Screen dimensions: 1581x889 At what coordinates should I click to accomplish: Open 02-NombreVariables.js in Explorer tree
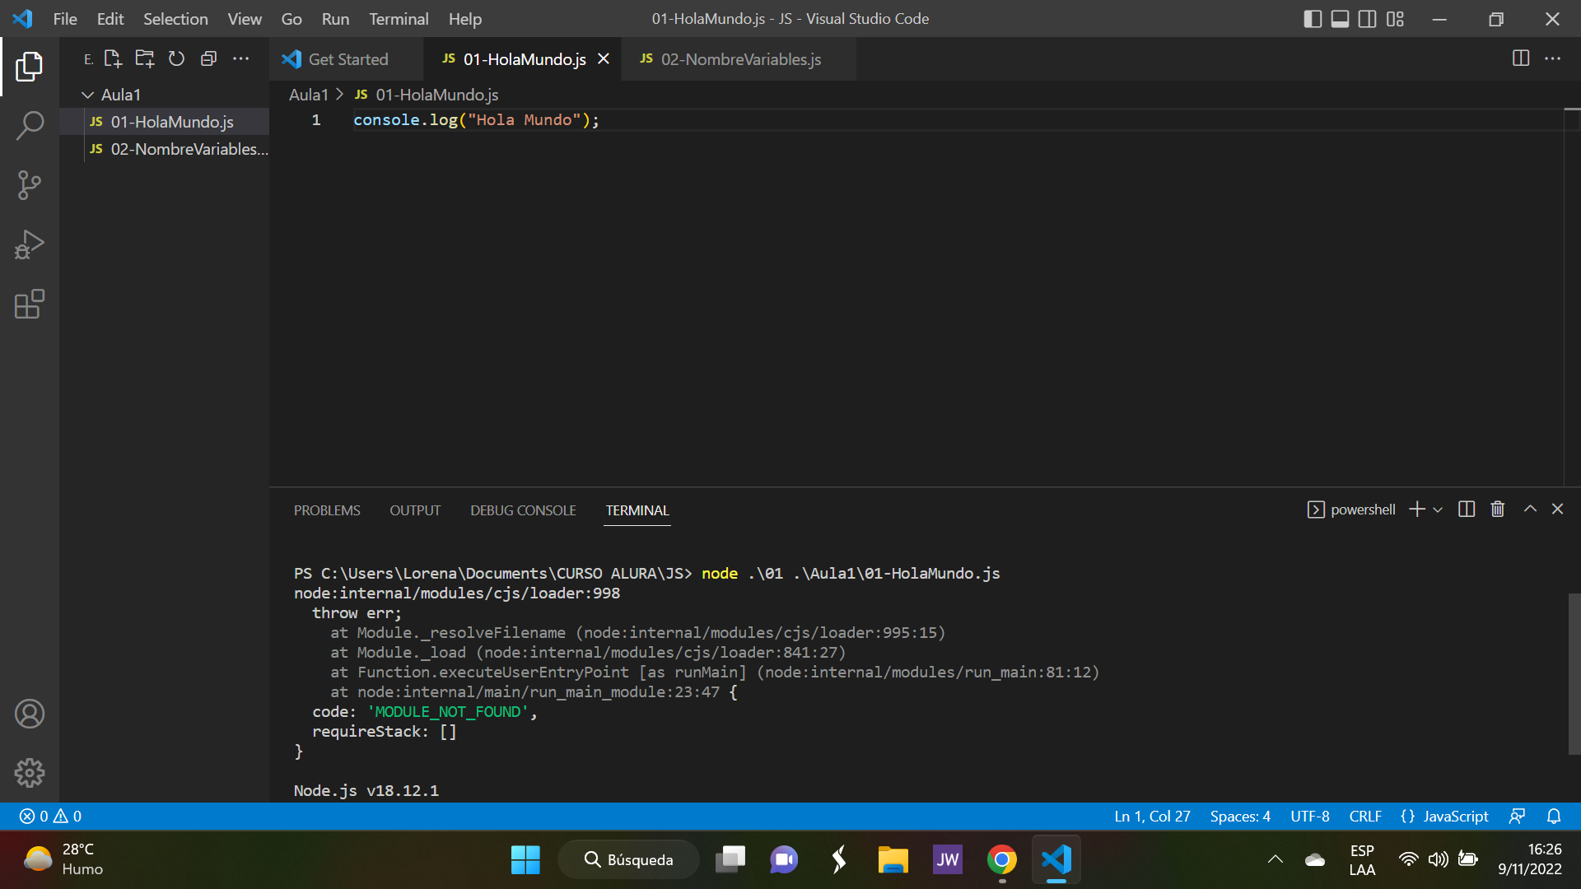(x=164, y=149)
